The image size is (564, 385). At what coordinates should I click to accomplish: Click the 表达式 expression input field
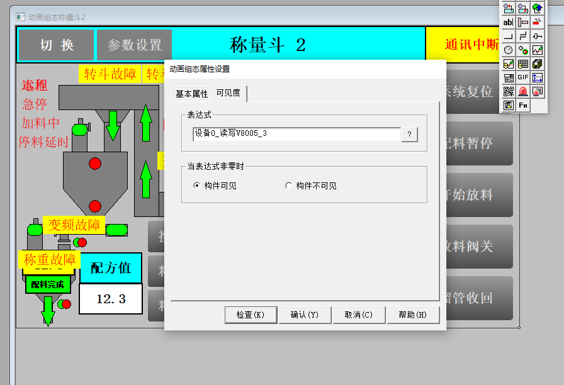coord(296,134)
